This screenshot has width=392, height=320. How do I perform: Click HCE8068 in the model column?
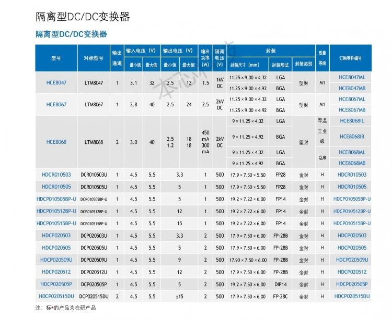[56, 142]
